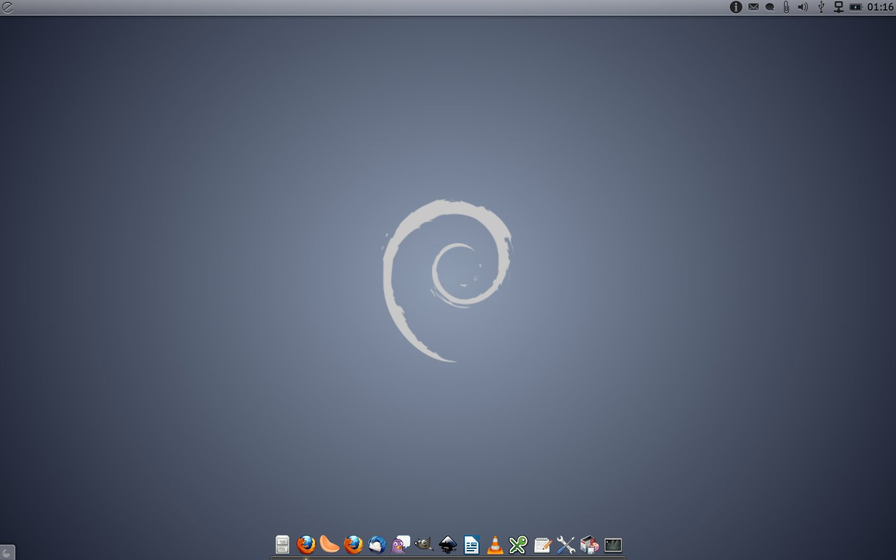Click the 01:16 clock in panel
Viewport: 896px width, 560px height.
tap(880, 7)
